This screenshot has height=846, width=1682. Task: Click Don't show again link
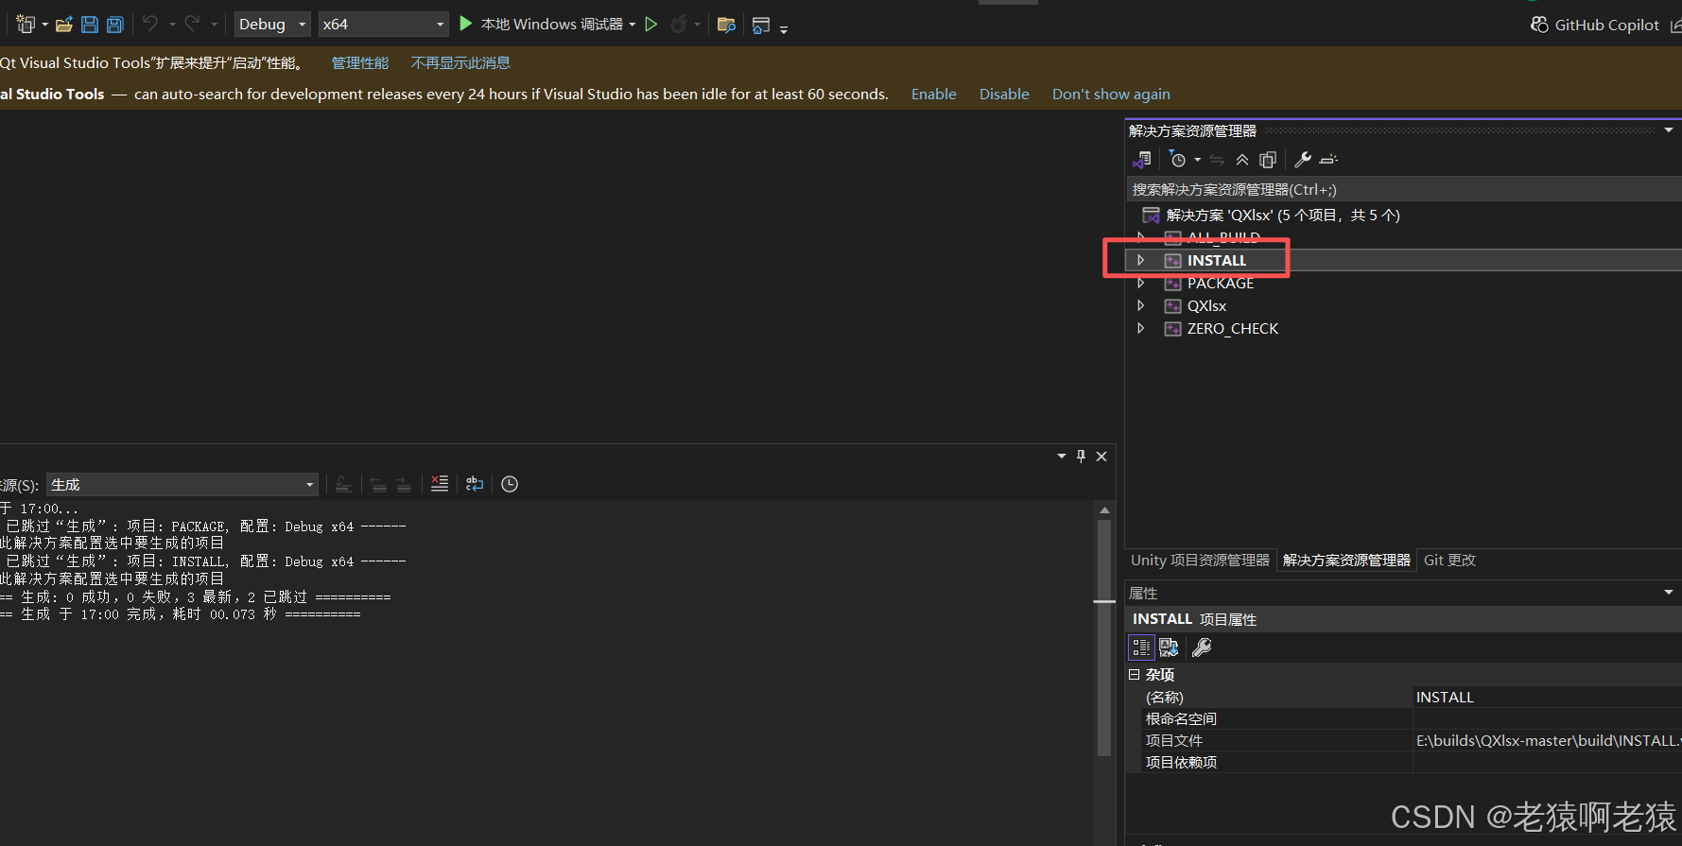tap(1111, 95)
